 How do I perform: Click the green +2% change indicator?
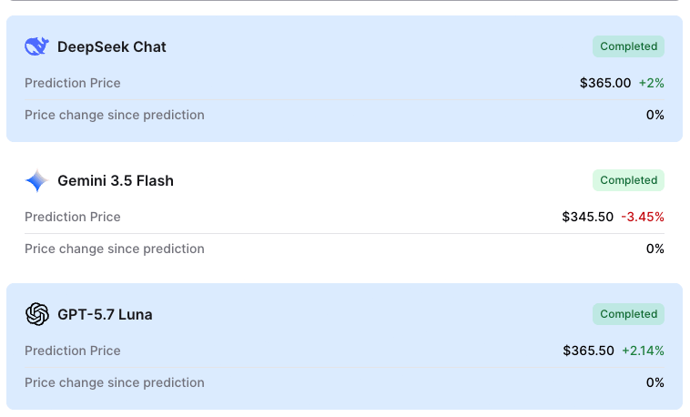pyautogui.click(x=651, y=83)
